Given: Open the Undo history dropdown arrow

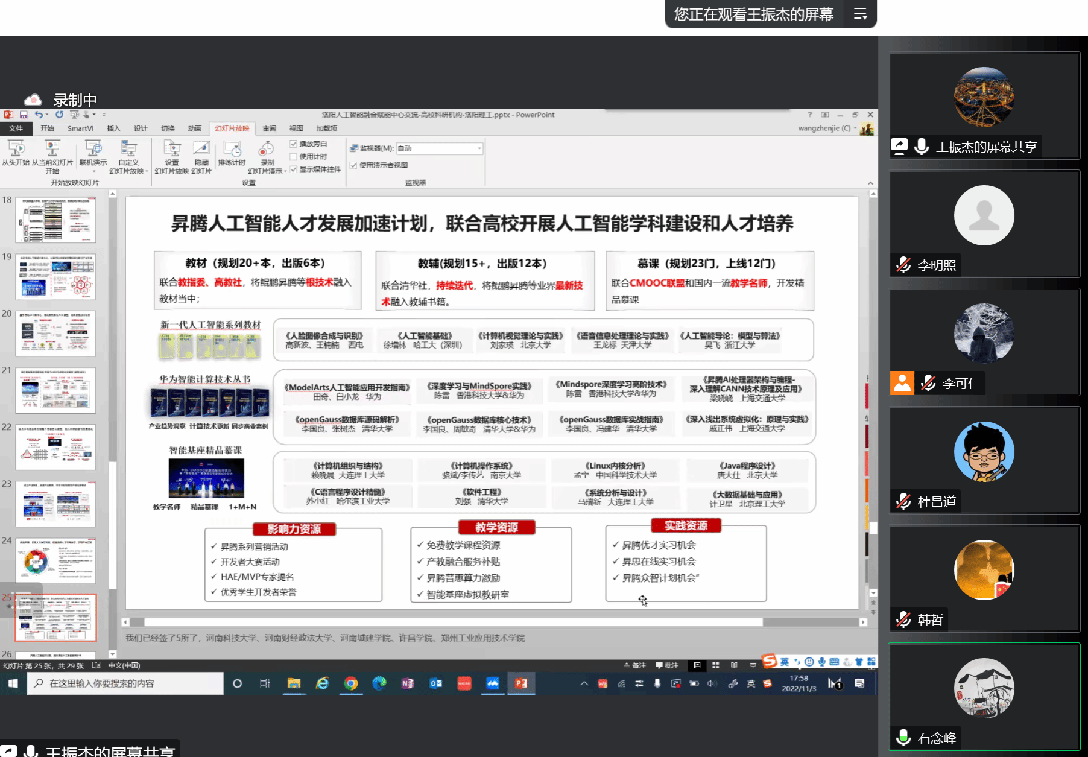Looking at the screenshot, I should (47, 115).
